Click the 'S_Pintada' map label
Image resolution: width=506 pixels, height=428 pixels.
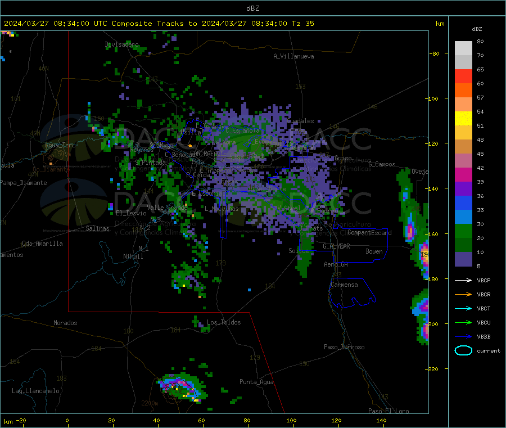(150, 163)
